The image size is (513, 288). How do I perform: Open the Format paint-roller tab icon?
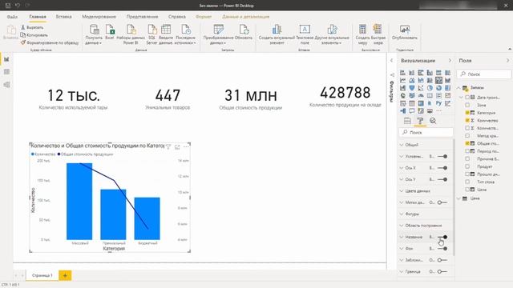[420, 121]
